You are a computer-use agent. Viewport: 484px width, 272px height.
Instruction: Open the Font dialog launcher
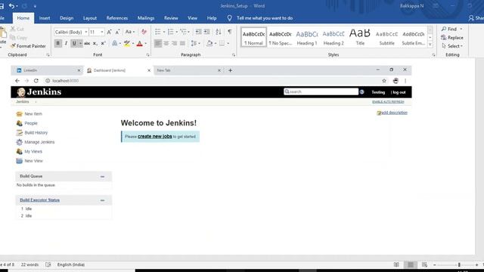147,55
